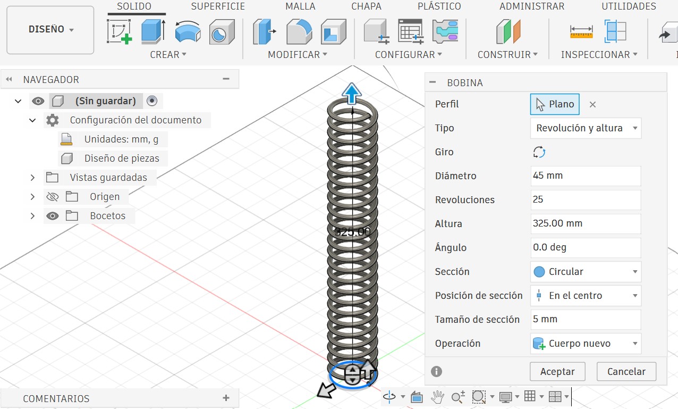Select the Interference inspect icon
678x409 pixels.
tap(615, 31)
